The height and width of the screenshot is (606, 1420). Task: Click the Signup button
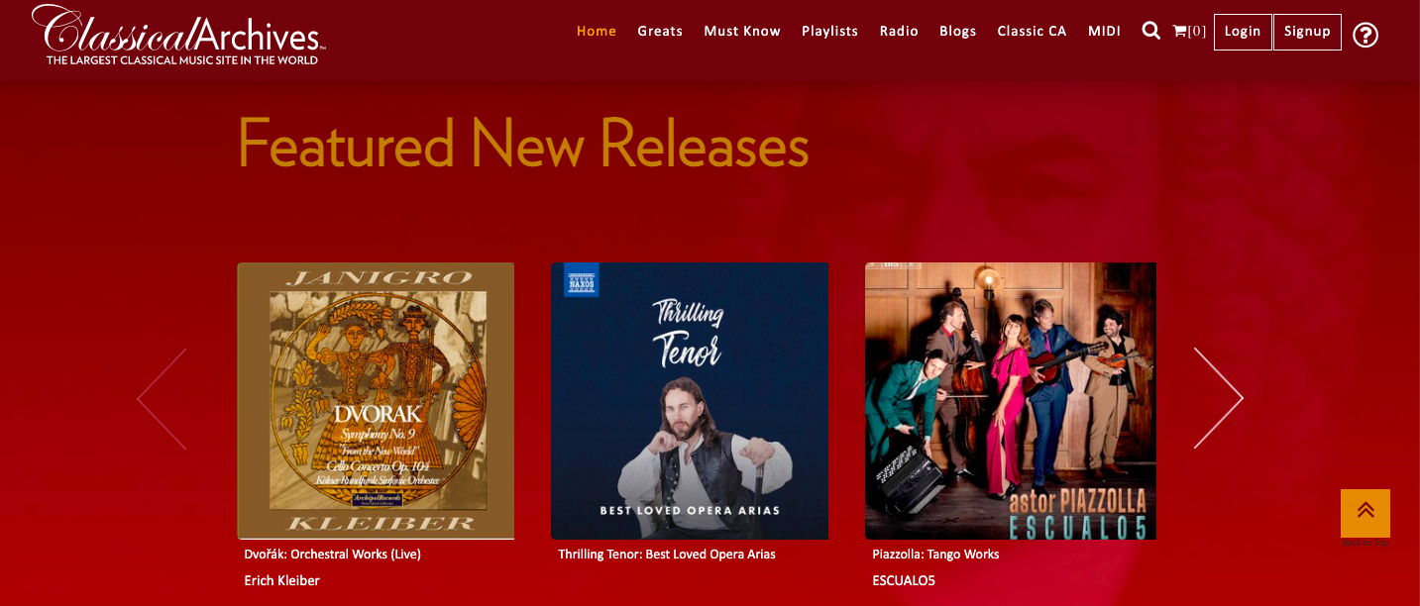click(x=1307, y=32)
